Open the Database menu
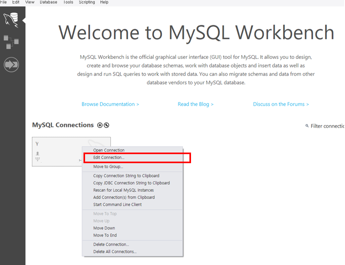The width and height of the screenshot is (345, 265). [48, 2]
